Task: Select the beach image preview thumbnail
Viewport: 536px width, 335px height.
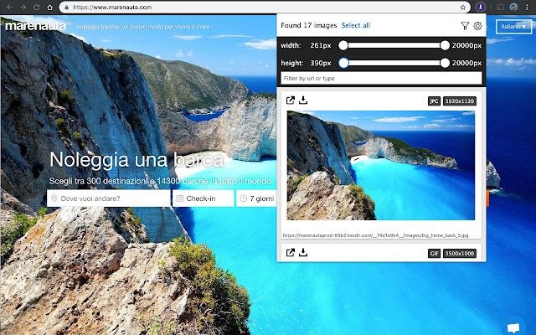Action: 380,165
